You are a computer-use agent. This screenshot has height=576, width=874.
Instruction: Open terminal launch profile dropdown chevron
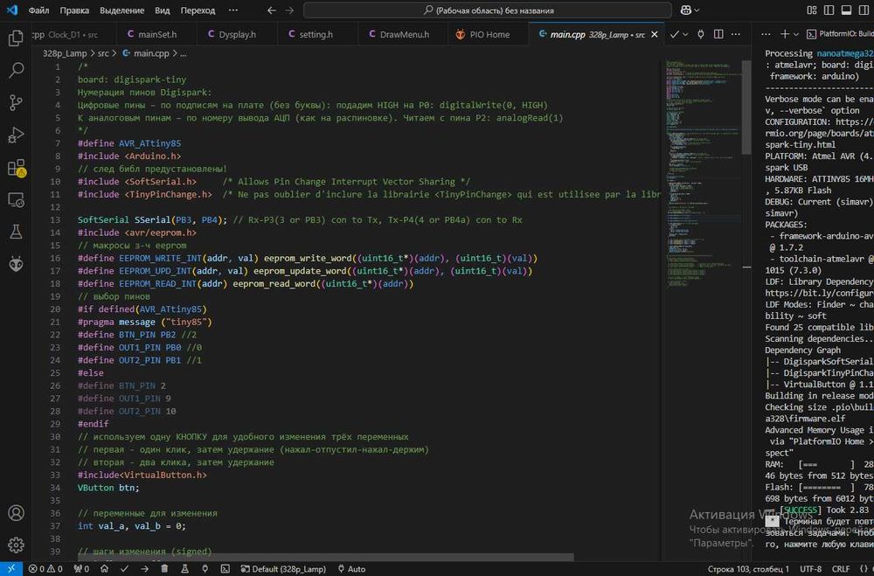[796, 34]
